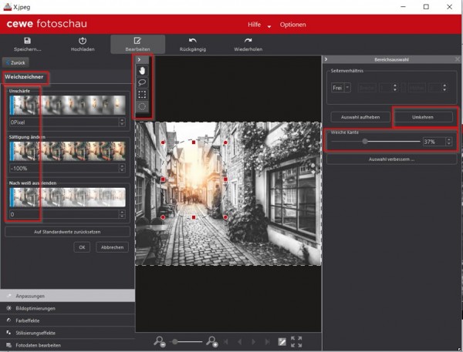Select the elliptical selection tool
Screen dimensions: 463x352
click(141, 106)
